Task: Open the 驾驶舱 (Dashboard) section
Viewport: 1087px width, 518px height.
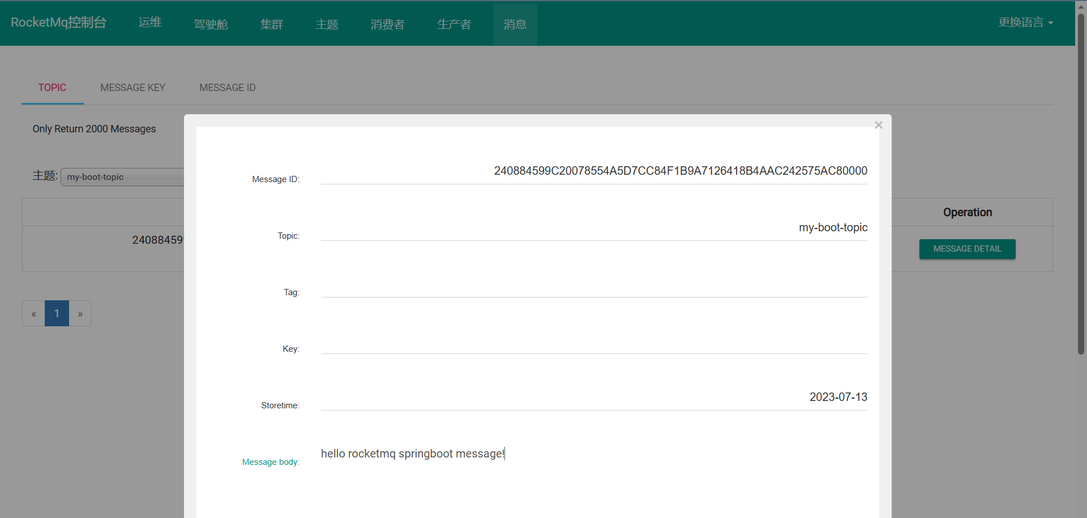Action: tap(210, 24)
